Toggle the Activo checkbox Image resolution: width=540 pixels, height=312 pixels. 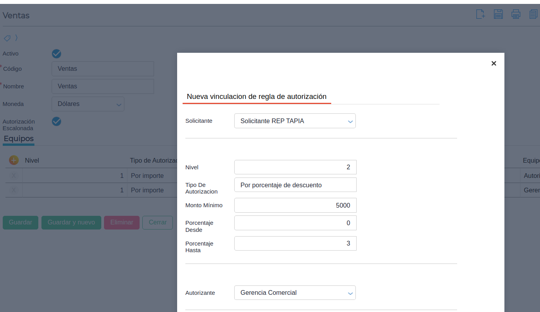[57, 54]
